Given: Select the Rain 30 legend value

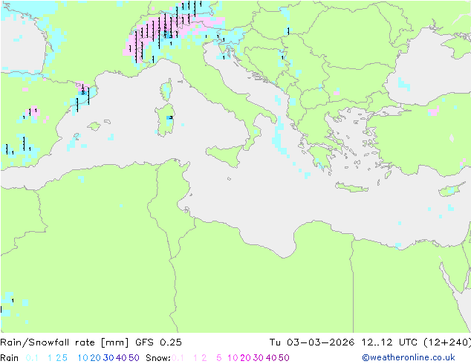Looking at the screenshot, I should point(108,358).
